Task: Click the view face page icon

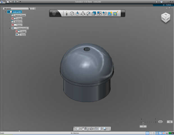Action: 100,129
